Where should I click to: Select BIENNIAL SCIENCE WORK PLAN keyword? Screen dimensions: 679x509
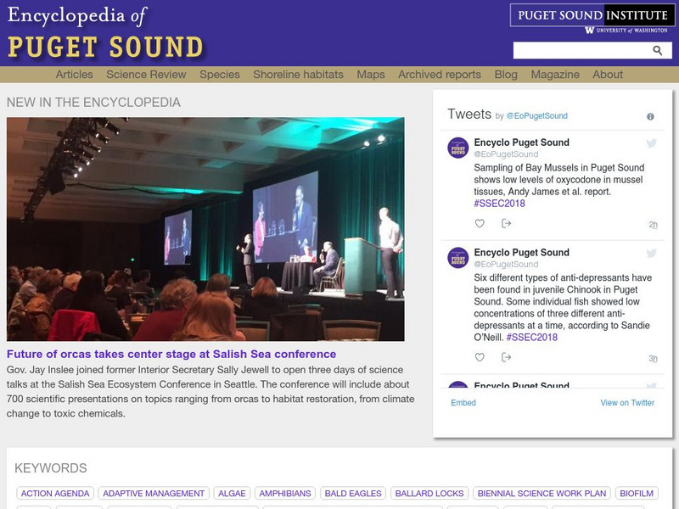(542, 494)
